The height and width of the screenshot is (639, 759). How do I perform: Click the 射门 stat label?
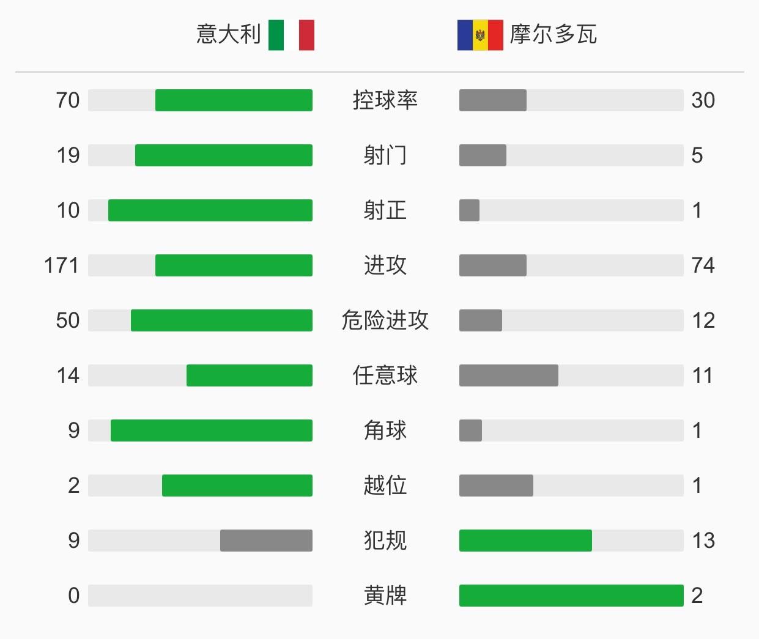(385, 155)
